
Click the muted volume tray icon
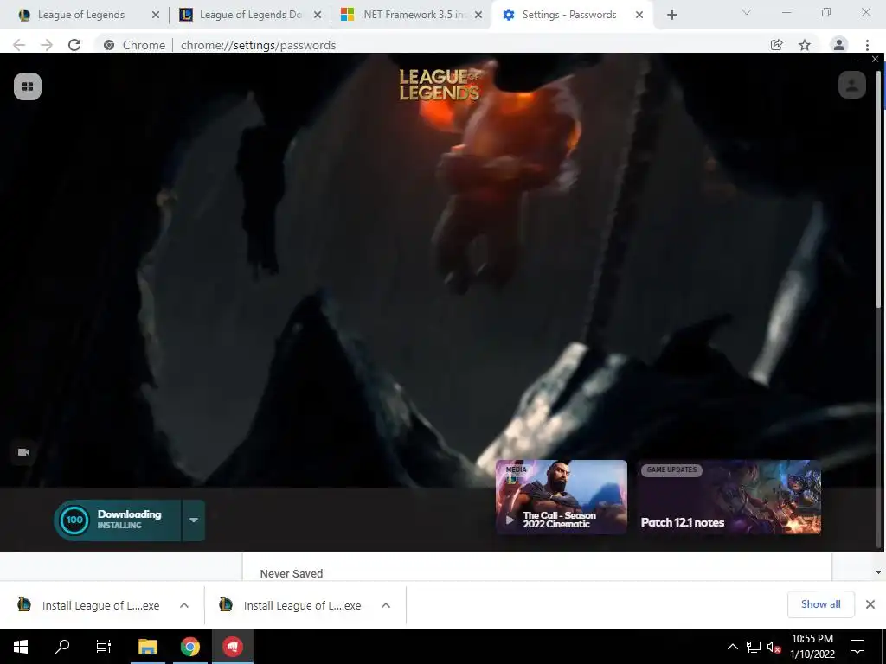774,647
